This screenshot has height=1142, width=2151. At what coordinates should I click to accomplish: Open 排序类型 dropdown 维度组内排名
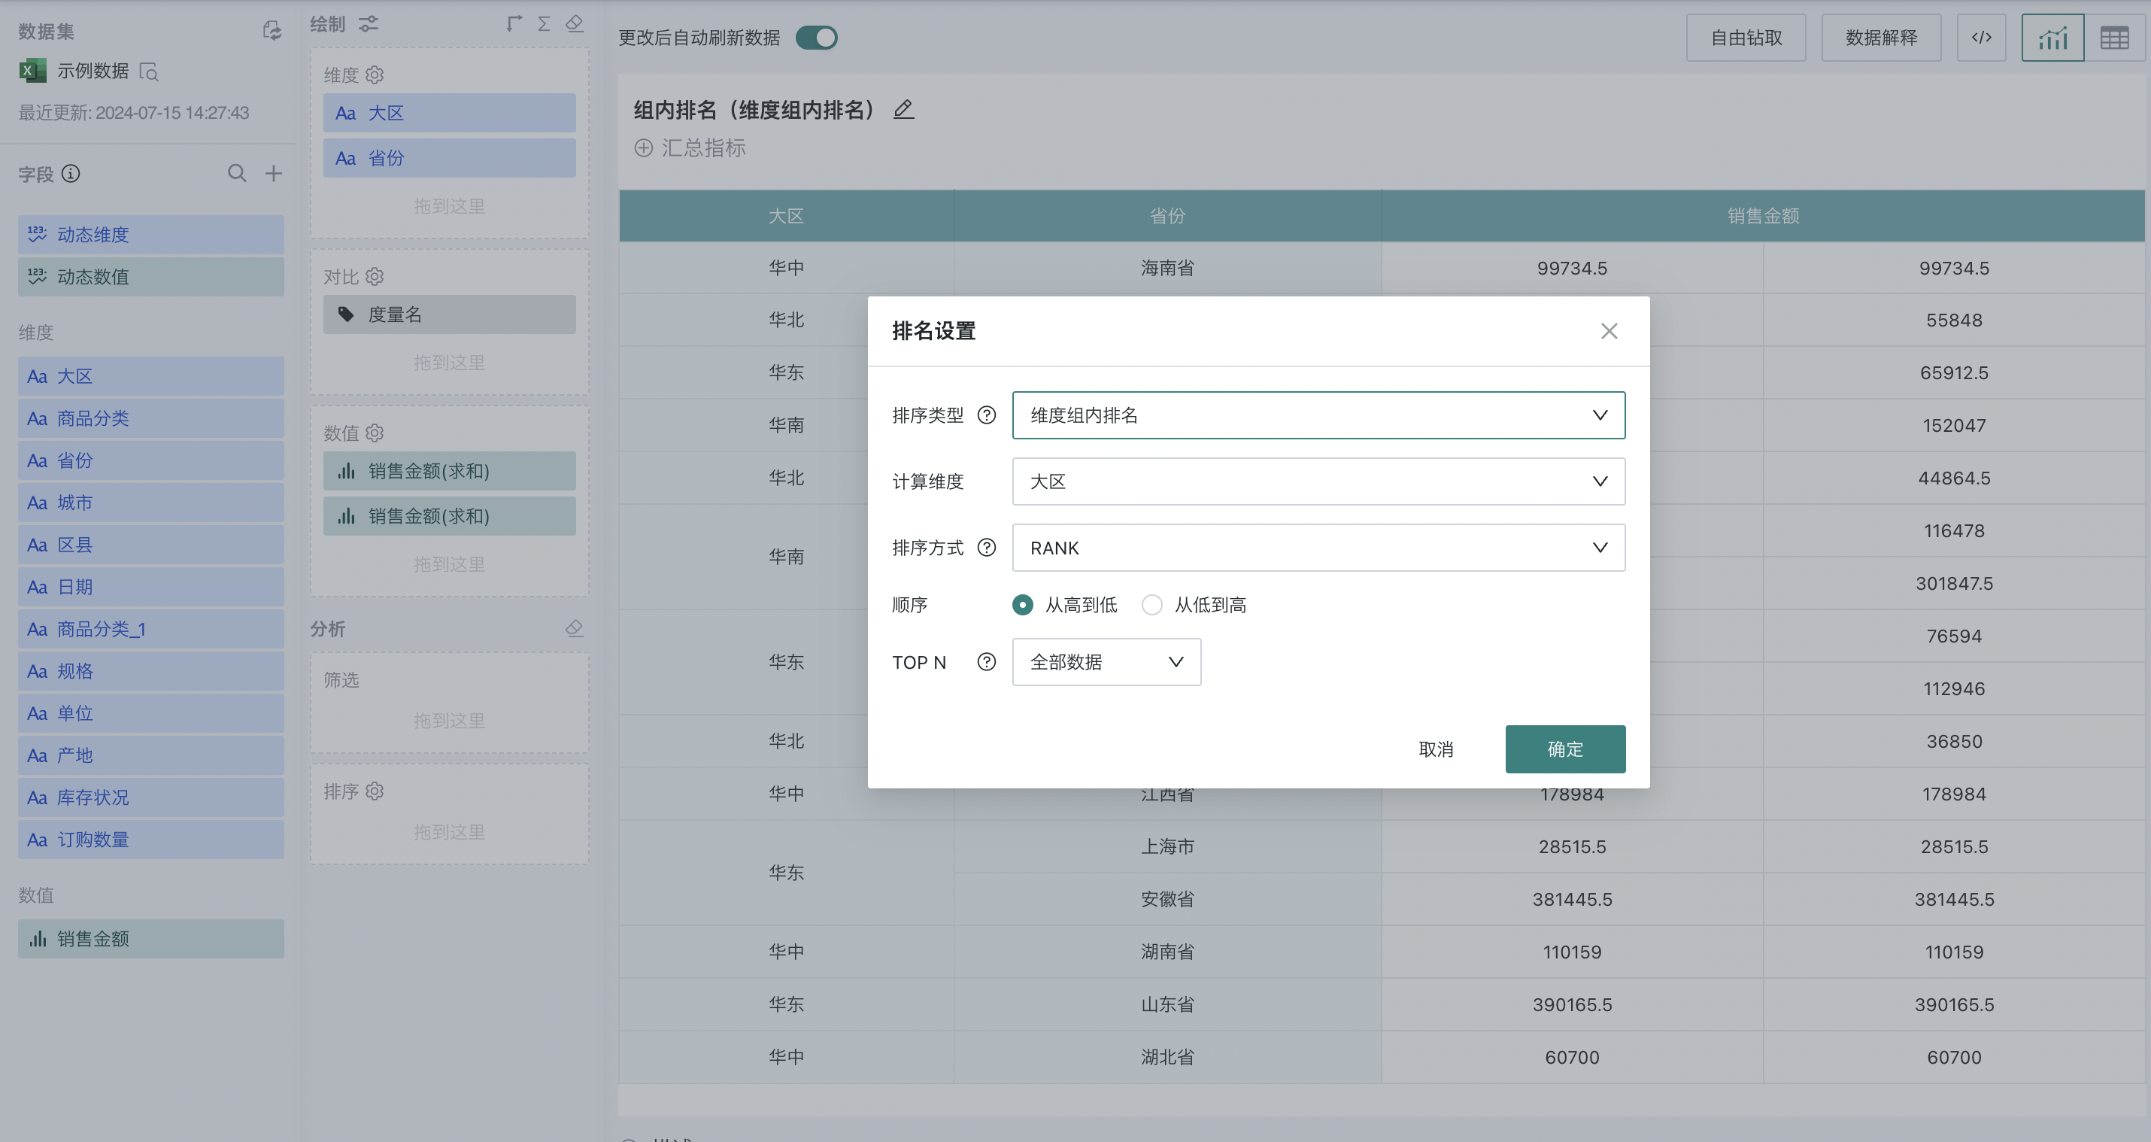coord(1318,415)
